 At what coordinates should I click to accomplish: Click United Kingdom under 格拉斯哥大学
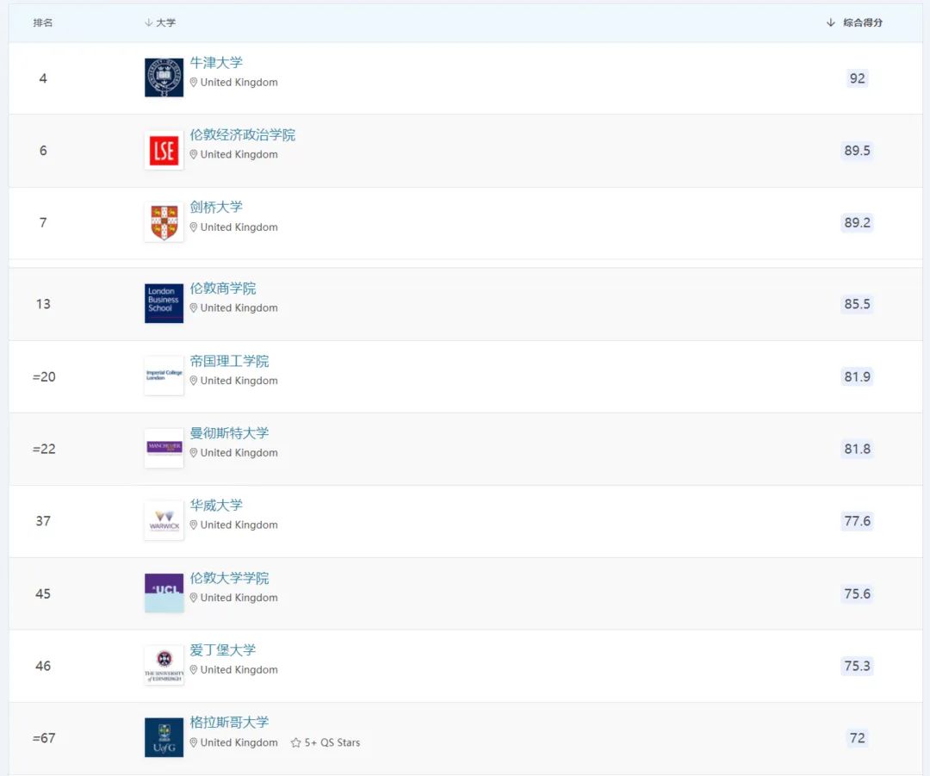tap(239, 742)
